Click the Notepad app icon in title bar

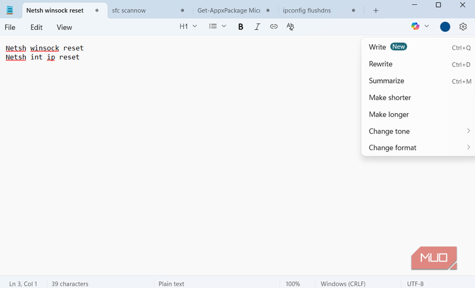[10, 10]
